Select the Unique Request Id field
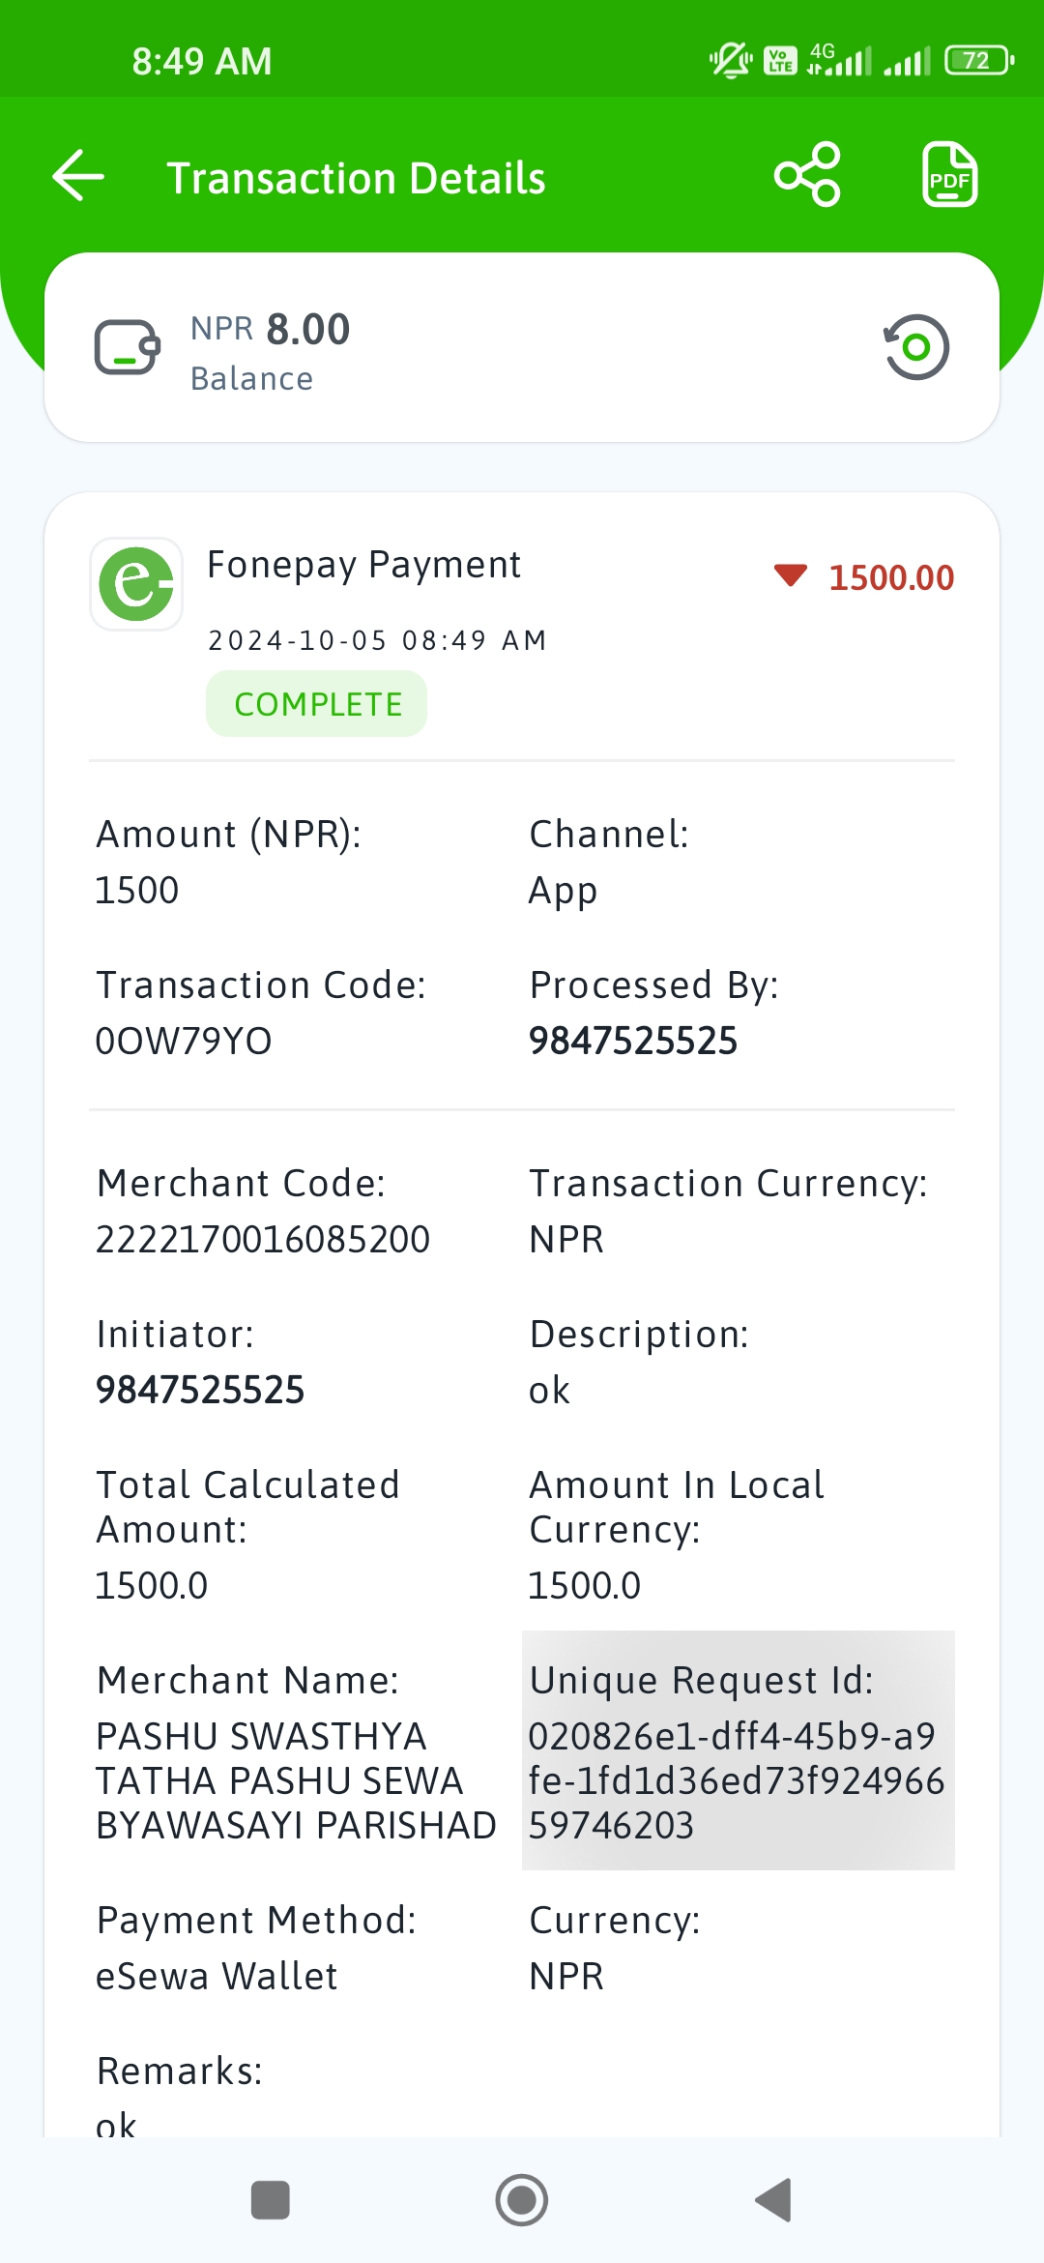The image size is (1044, 2263). pos(739,1750)
